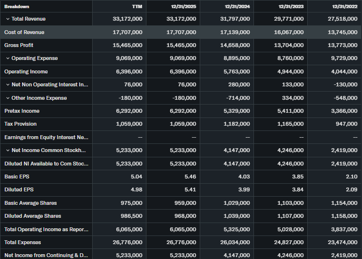Click the Tax Provision row label
The width and height of the screenshot is (362, 259).
(x=20, y=124)
